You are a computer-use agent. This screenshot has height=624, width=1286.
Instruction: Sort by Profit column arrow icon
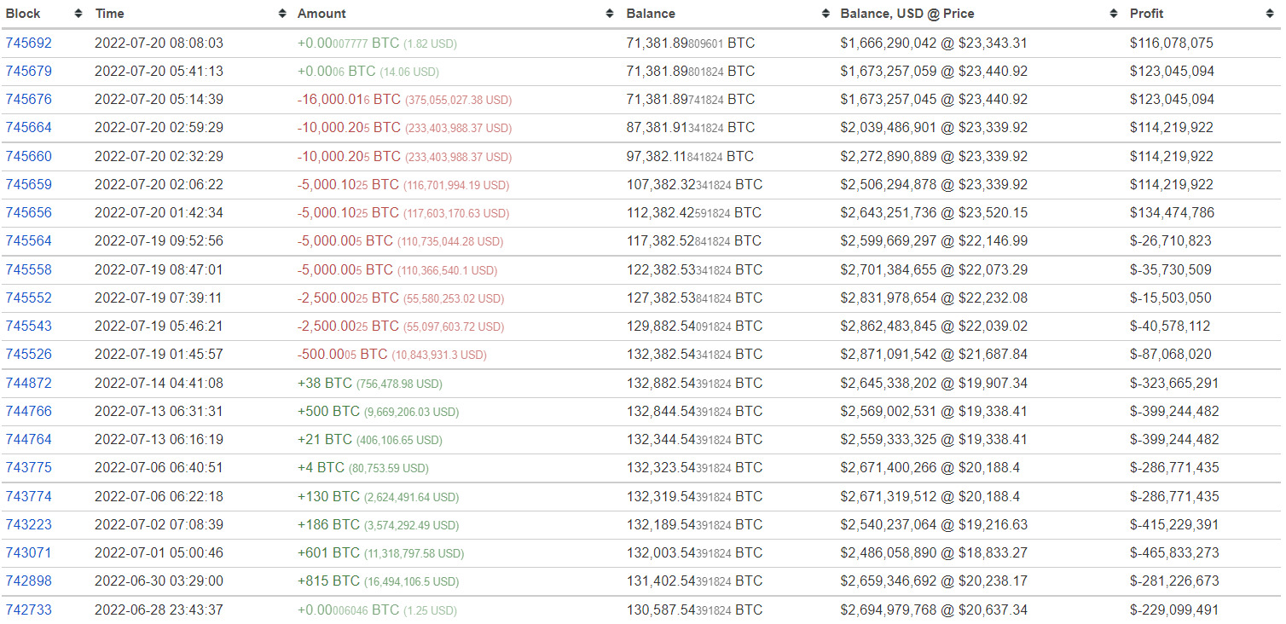click(1269, 14)
